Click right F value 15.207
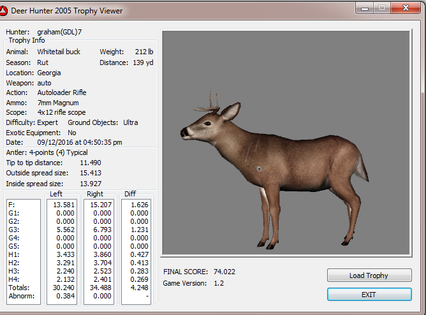The height and width of the screenshot is (315, 426). pos(101,205)
